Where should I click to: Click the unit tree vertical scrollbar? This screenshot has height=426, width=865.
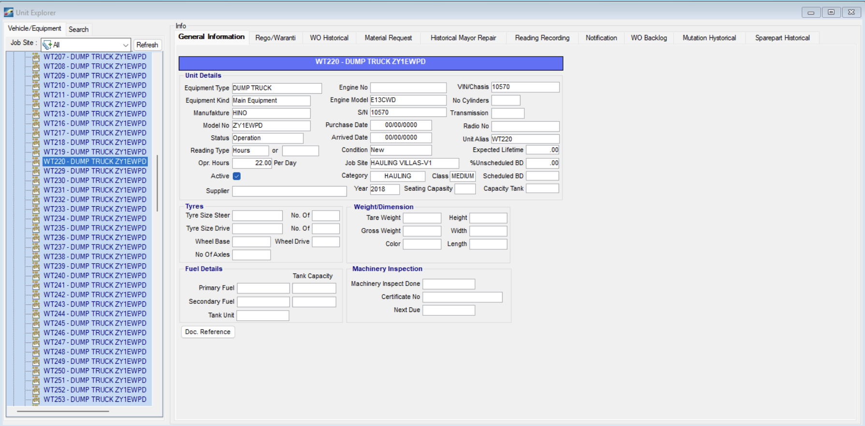pos(158,184)
